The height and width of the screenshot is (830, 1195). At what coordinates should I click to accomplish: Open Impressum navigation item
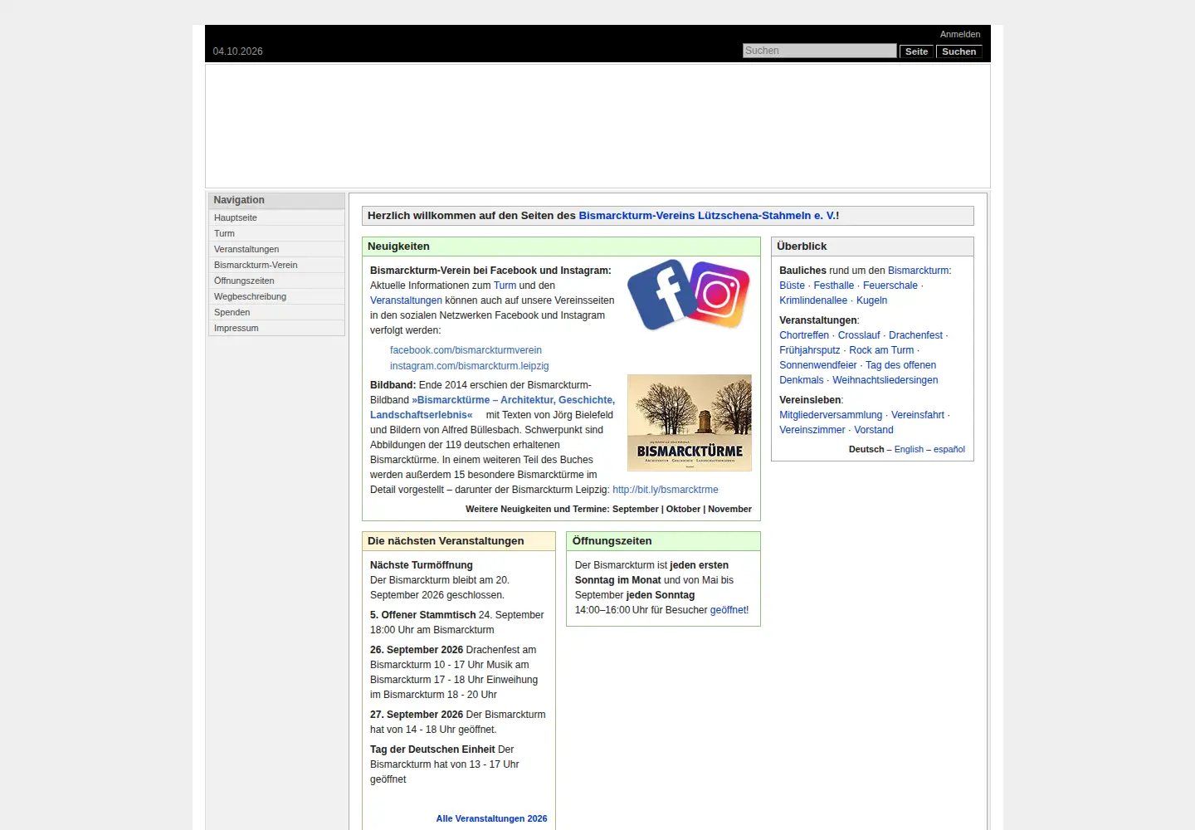pos(276,328)
